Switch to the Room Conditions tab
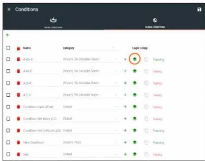The image size is (205, 161). tap(53, 23)
